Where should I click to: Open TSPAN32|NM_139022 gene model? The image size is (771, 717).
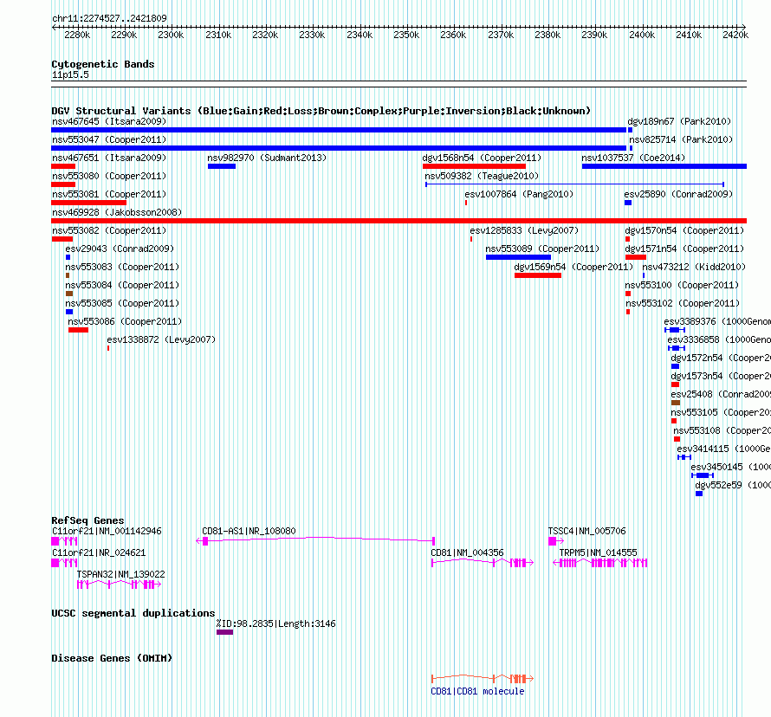(119, 585)
